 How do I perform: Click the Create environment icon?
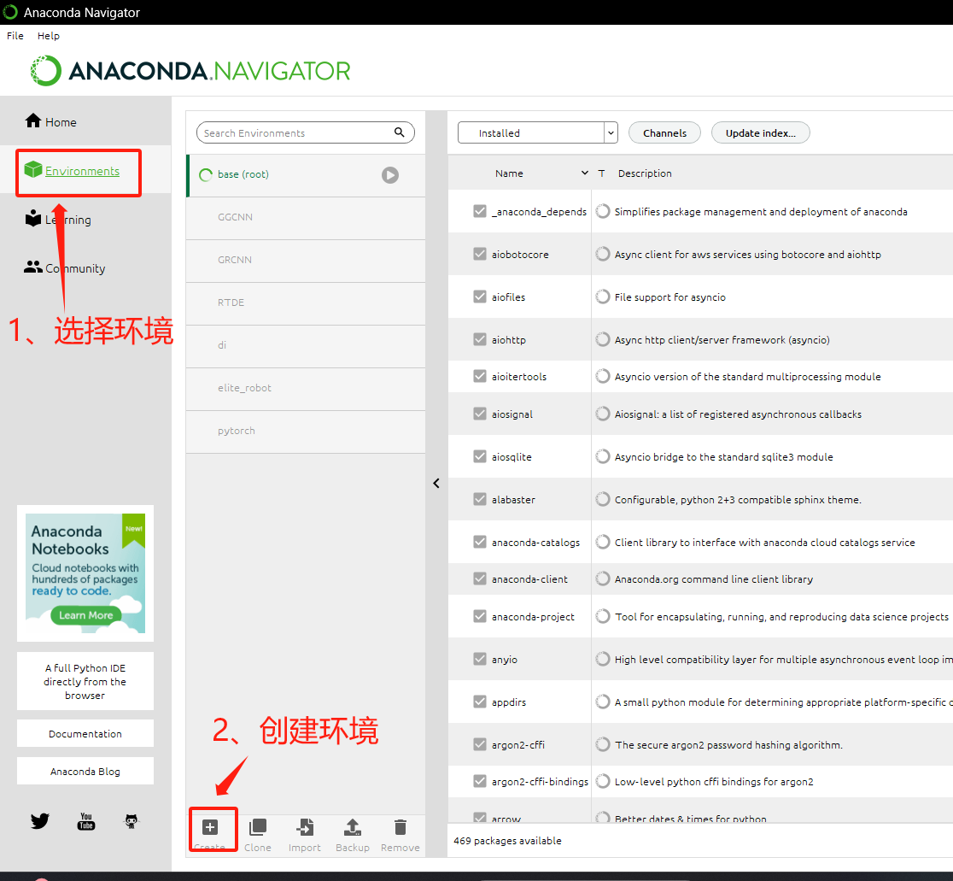(x=210, y=827)
